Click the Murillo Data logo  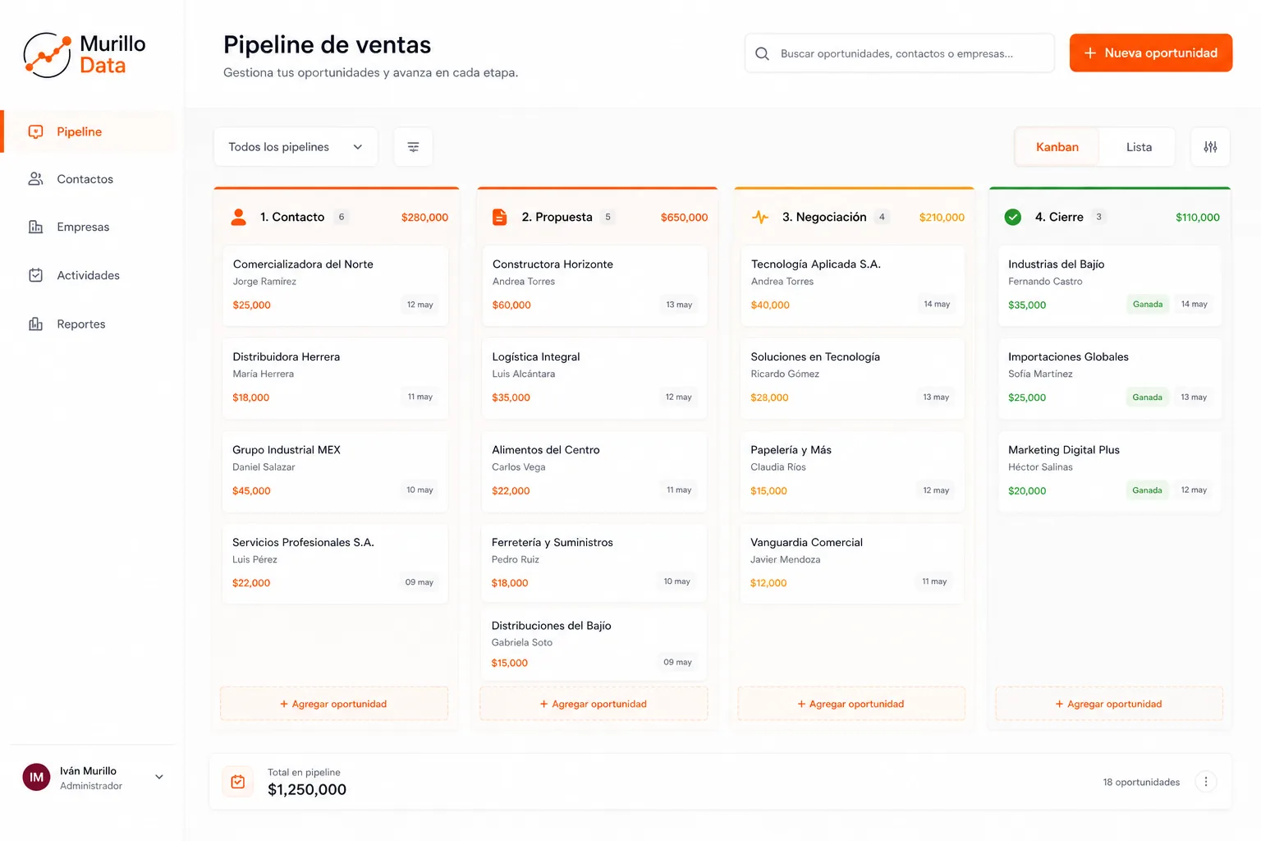coord(85,55)
